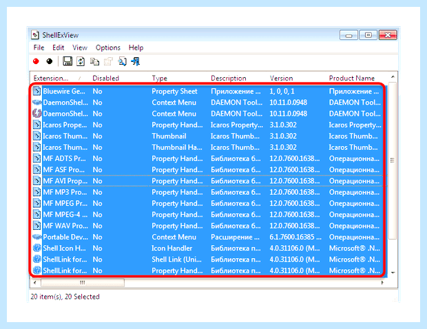Click the red circle disable-items icon

[x=36, y=61]
